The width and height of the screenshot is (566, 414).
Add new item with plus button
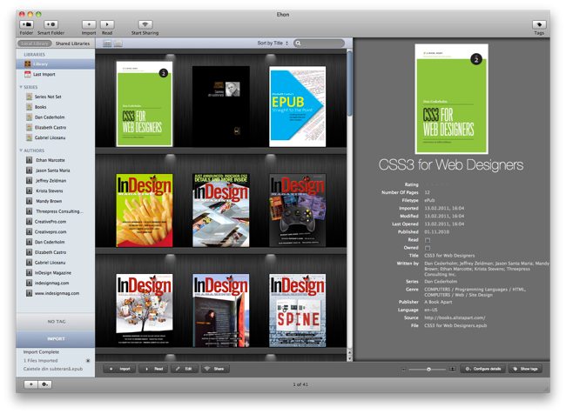[31, 384]
